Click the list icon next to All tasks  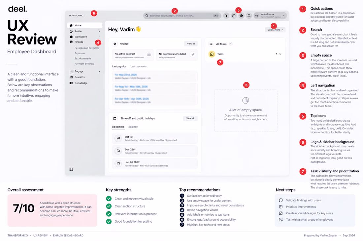pos(211,44)
